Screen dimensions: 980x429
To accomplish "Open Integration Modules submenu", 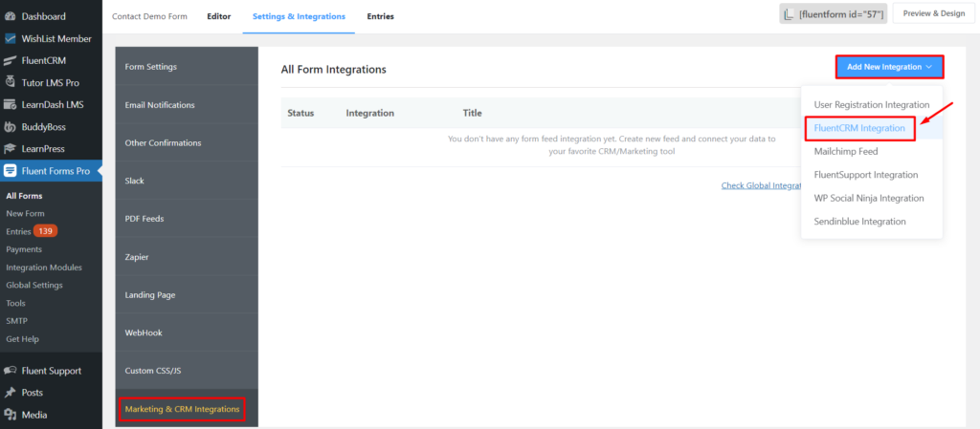I will click(44, 268).
